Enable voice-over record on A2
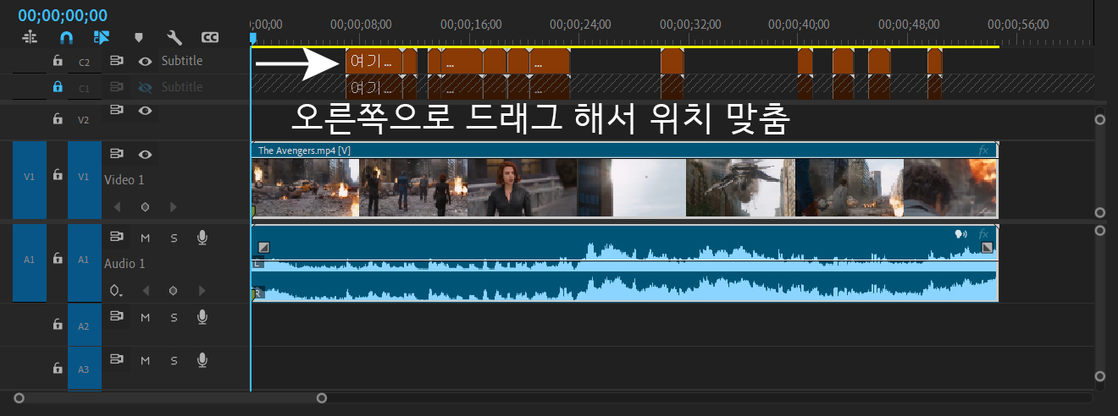The height and width of the screenshot is (416, 1118). click(202, 316)
